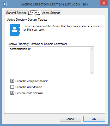Viewport: 110px width, 126px height.
Task: Click the Active Directory Domain List title text
Action: coord(55,4)
